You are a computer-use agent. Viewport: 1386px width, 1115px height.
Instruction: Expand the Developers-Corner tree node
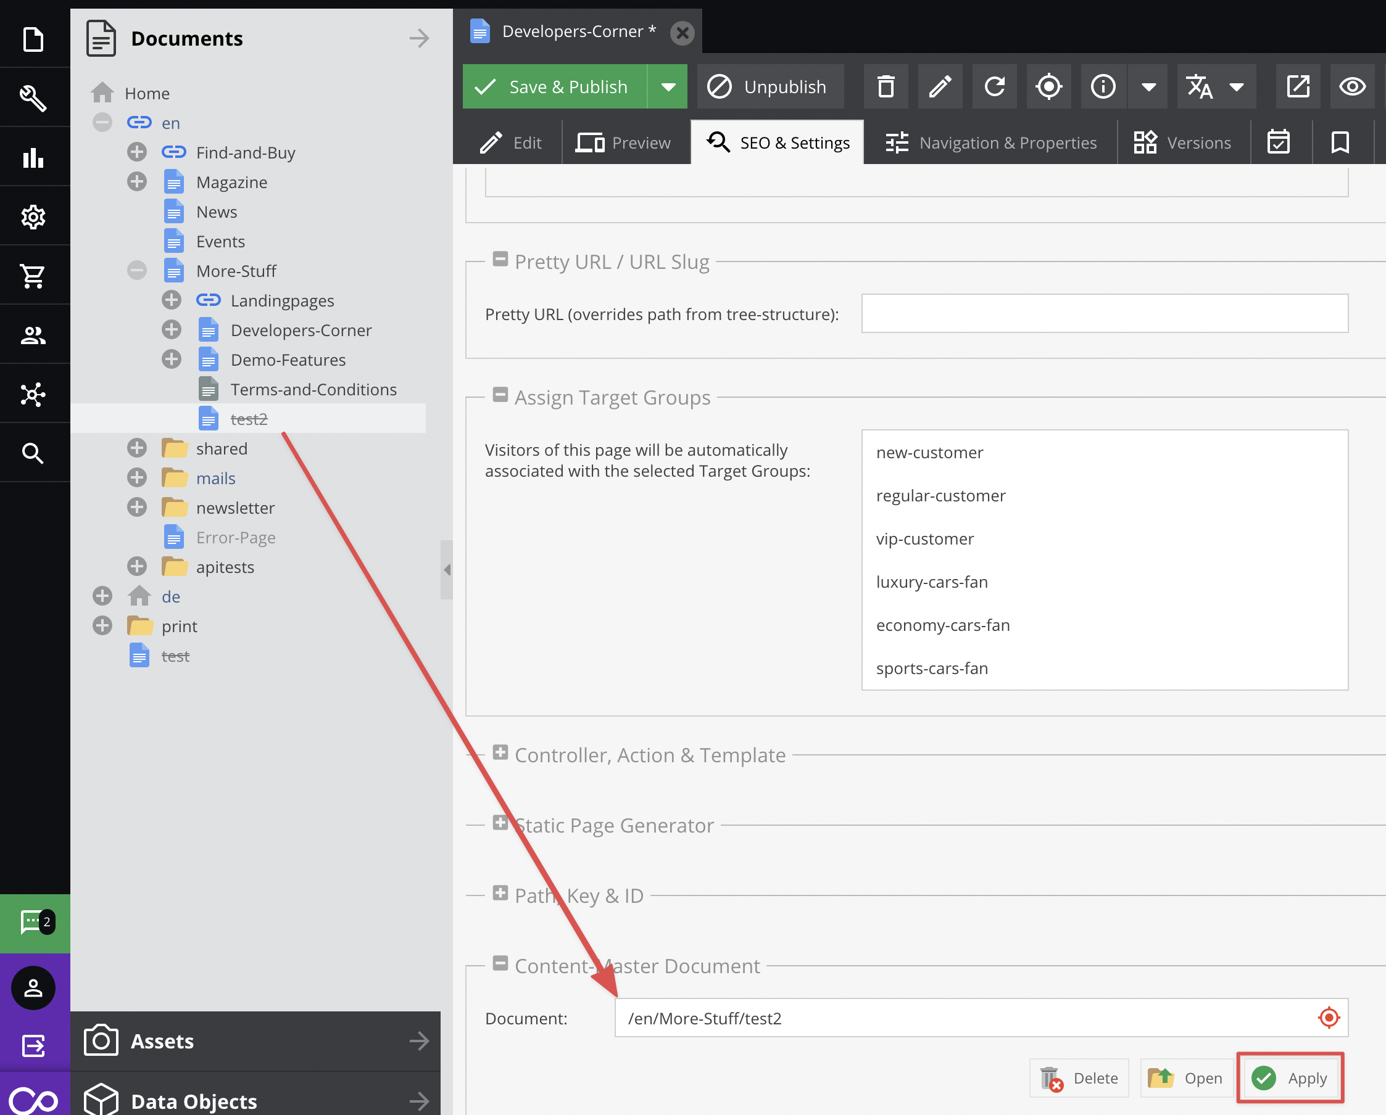tap(171, 330)
